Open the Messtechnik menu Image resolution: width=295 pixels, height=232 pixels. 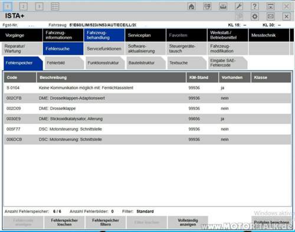[x=269, y=35]
